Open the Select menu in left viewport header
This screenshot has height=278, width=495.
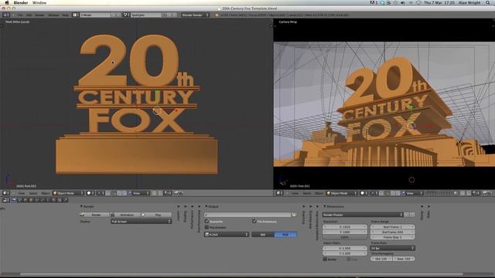click(x=33, y=193)
